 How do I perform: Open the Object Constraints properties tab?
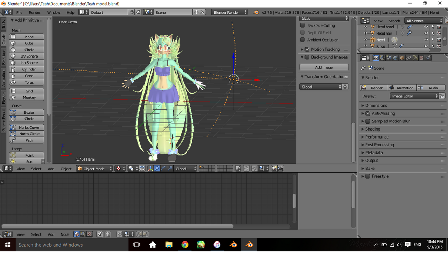tap(408, 58)
